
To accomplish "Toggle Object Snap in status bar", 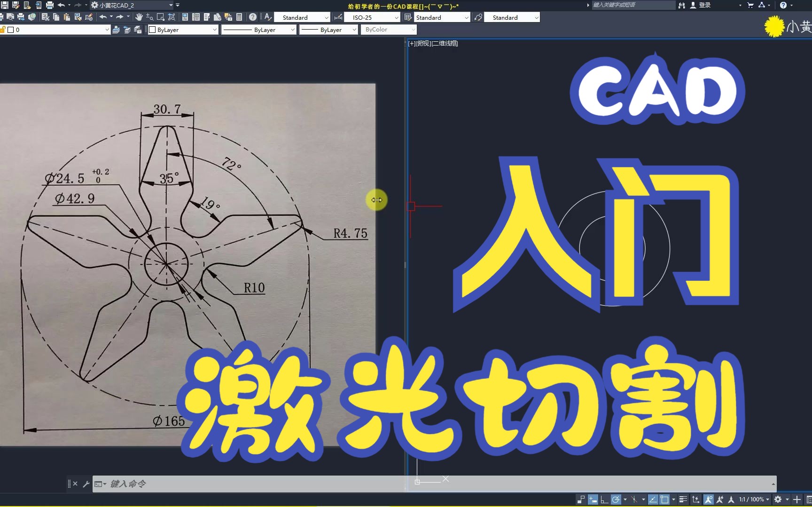I will [x=664, y=499].
